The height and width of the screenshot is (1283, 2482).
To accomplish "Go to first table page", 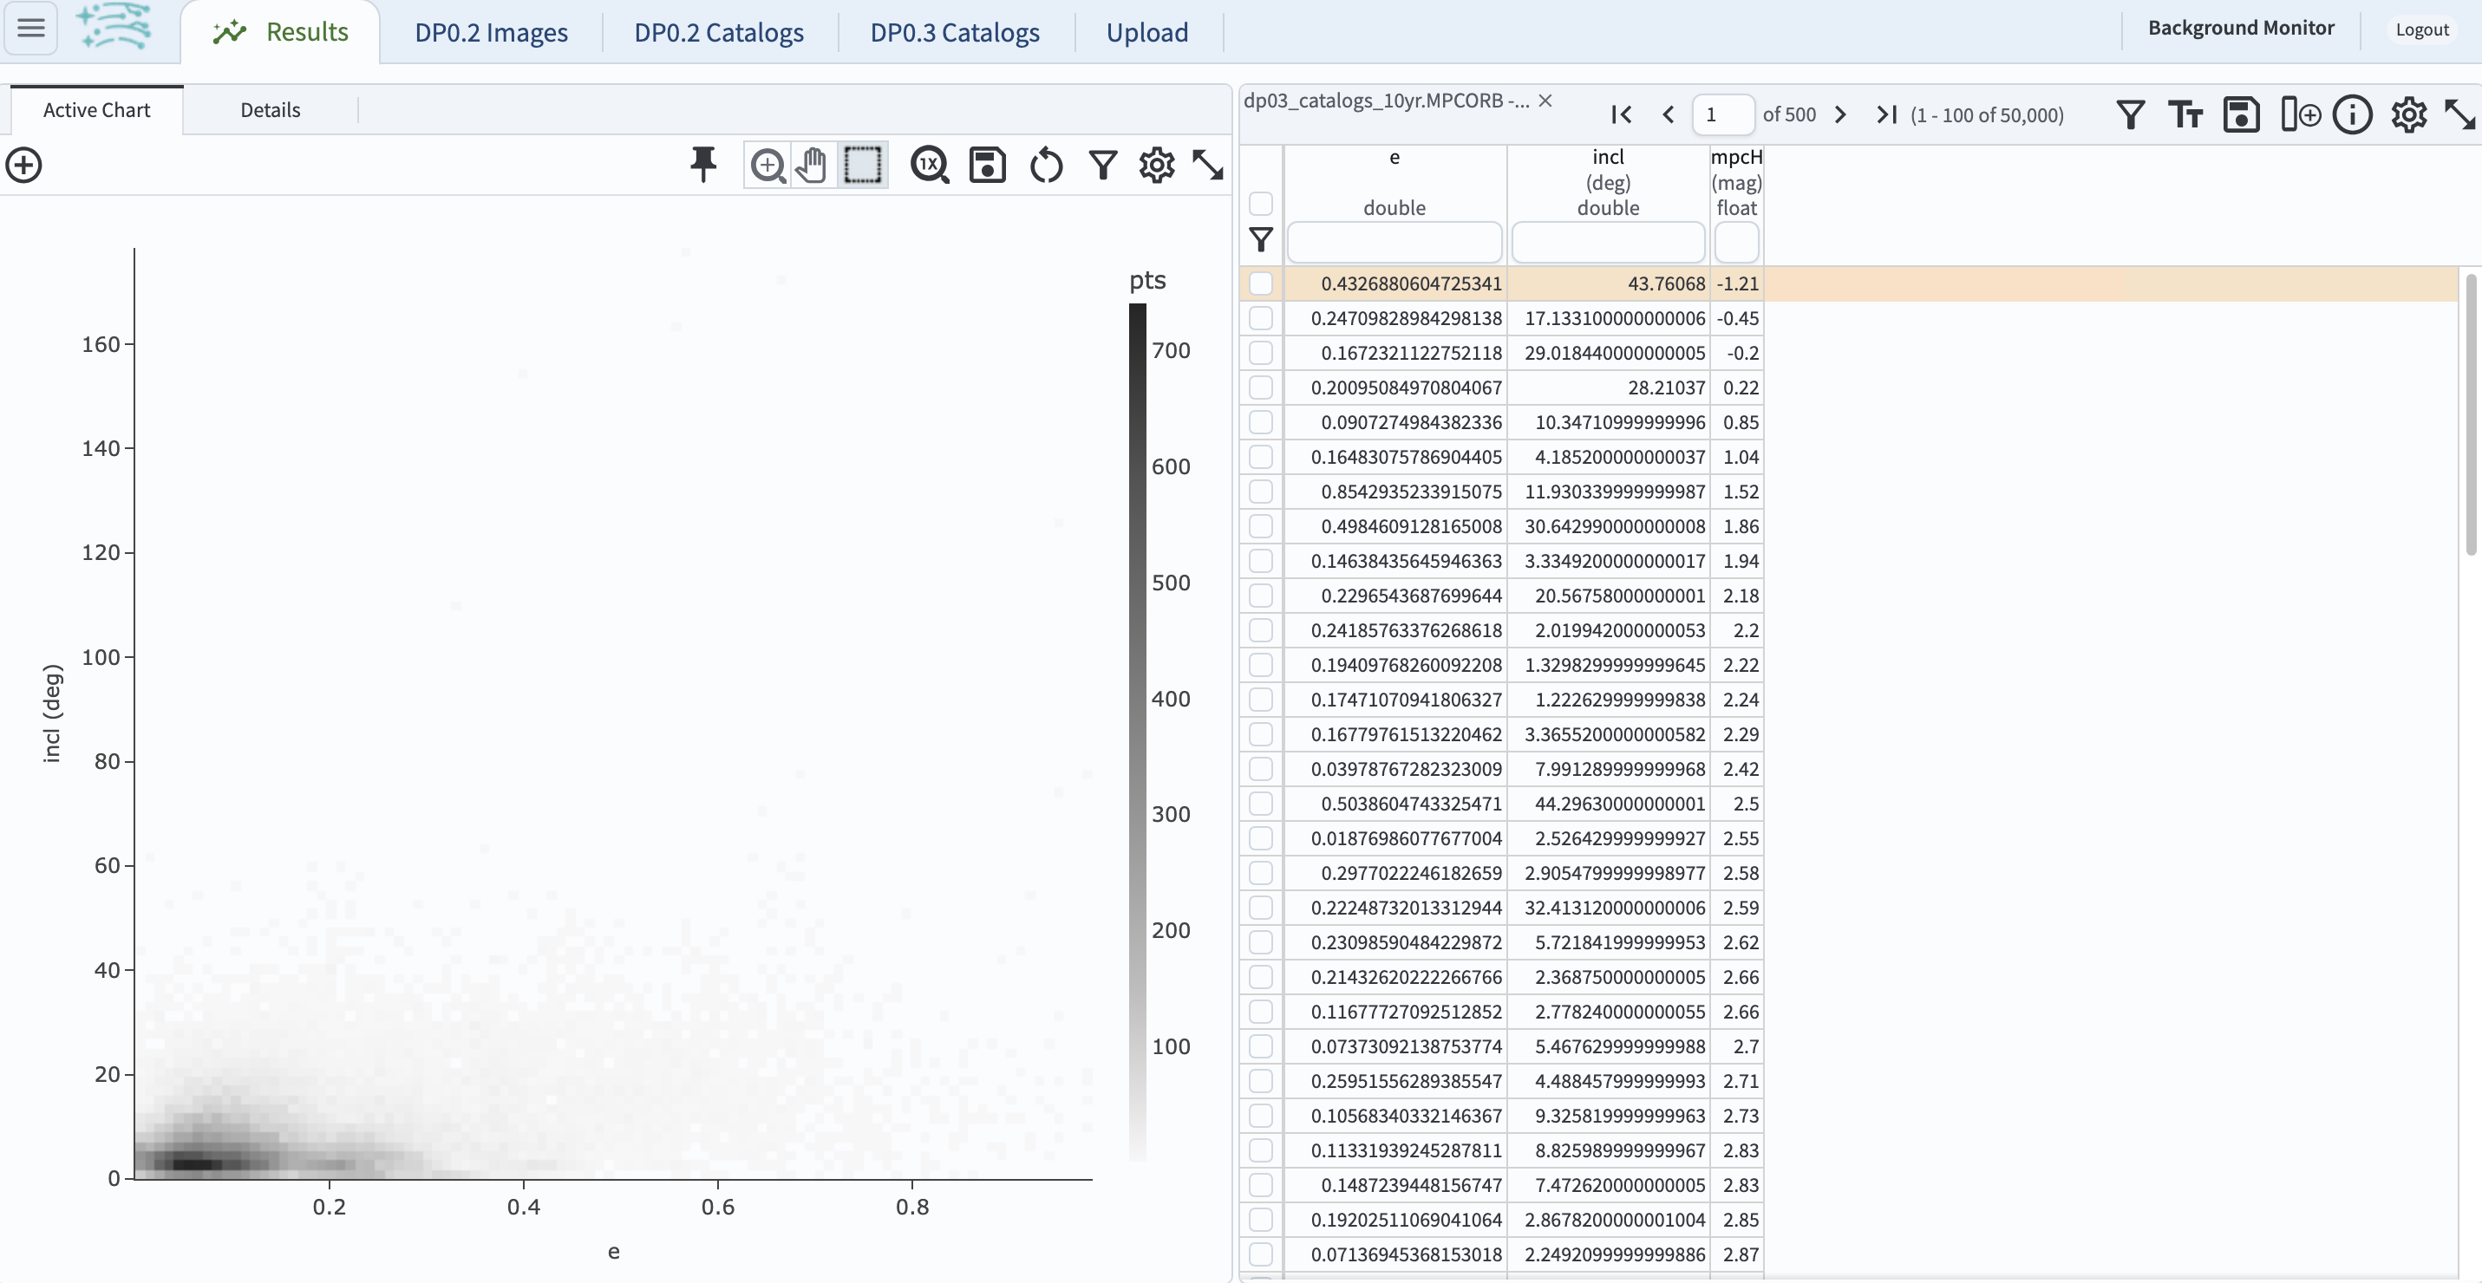I will (x=1621, y=114).
